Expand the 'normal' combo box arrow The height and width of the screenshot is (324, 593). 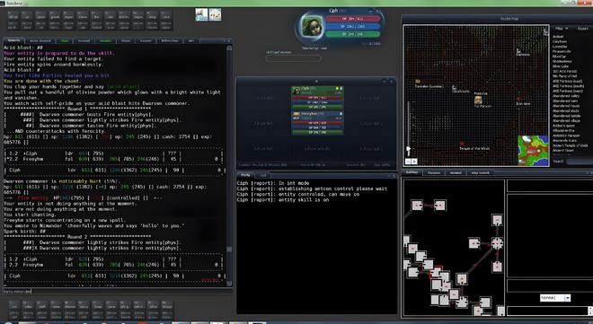[x=567, y=298]
